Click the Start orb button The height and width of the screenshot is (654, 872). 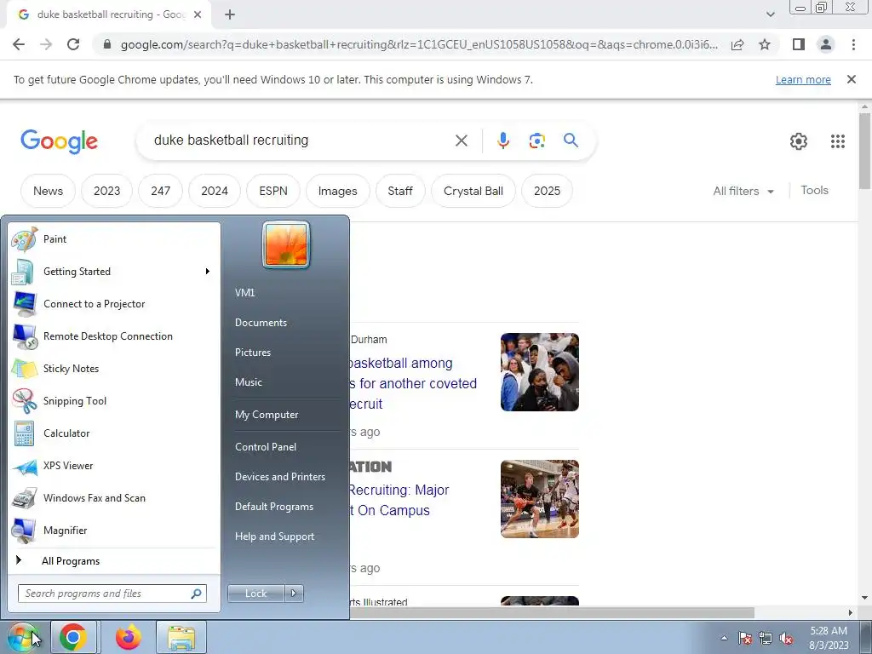click(x=22, y=637)
